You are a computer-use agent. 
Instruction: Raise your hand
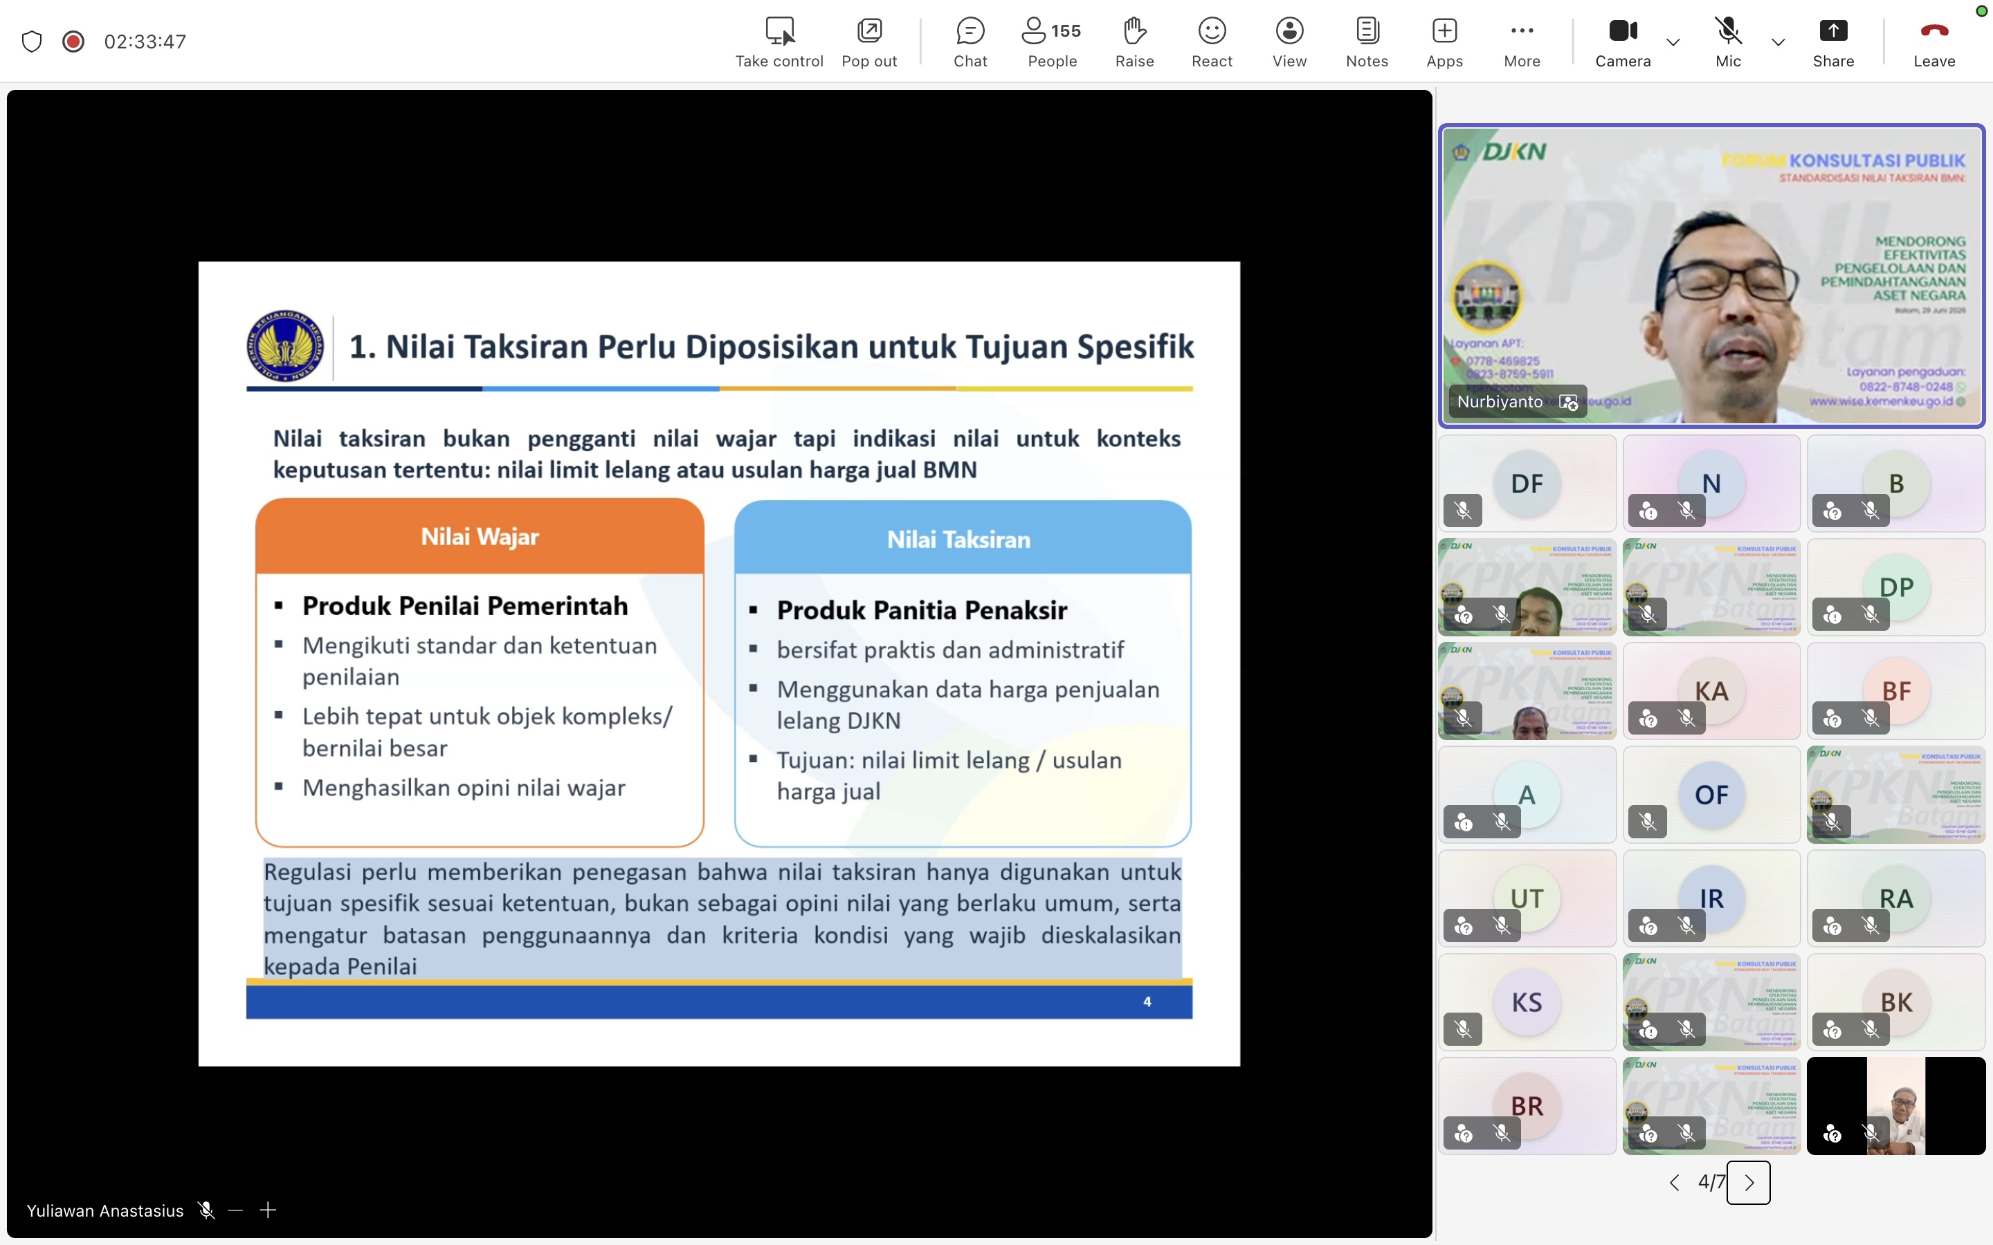click(1134, 41)
